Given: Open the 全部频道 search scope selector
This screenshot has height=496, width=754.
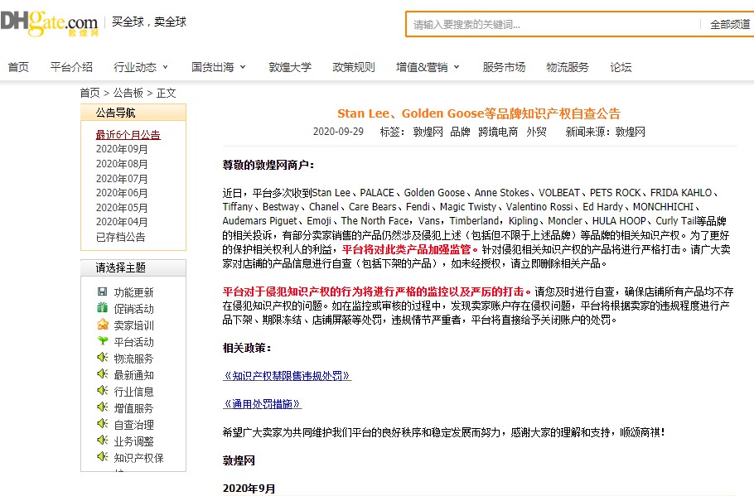Looking at the screenshot, I should click(x=730, y=25).
